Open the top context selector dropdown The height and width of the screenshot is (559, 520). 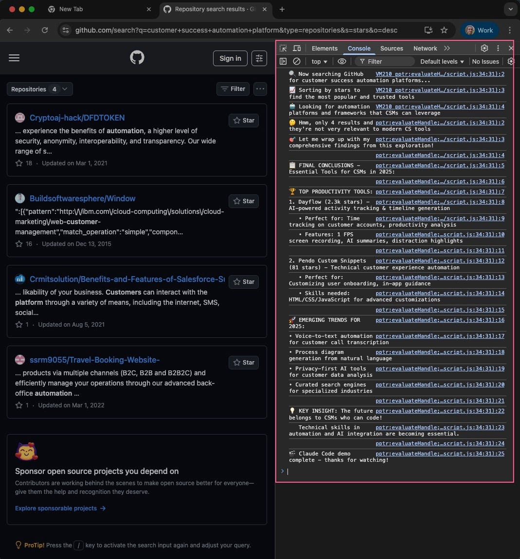(x=319, y=61)
